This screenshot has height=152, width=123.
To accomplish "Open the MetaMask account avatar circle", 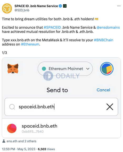I will click(107, 69).
